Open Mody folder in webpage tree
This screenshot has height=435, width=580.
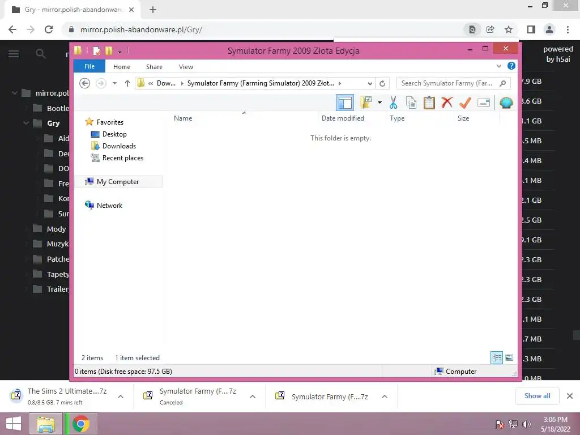pyautogui.click(x=49, y=229)
